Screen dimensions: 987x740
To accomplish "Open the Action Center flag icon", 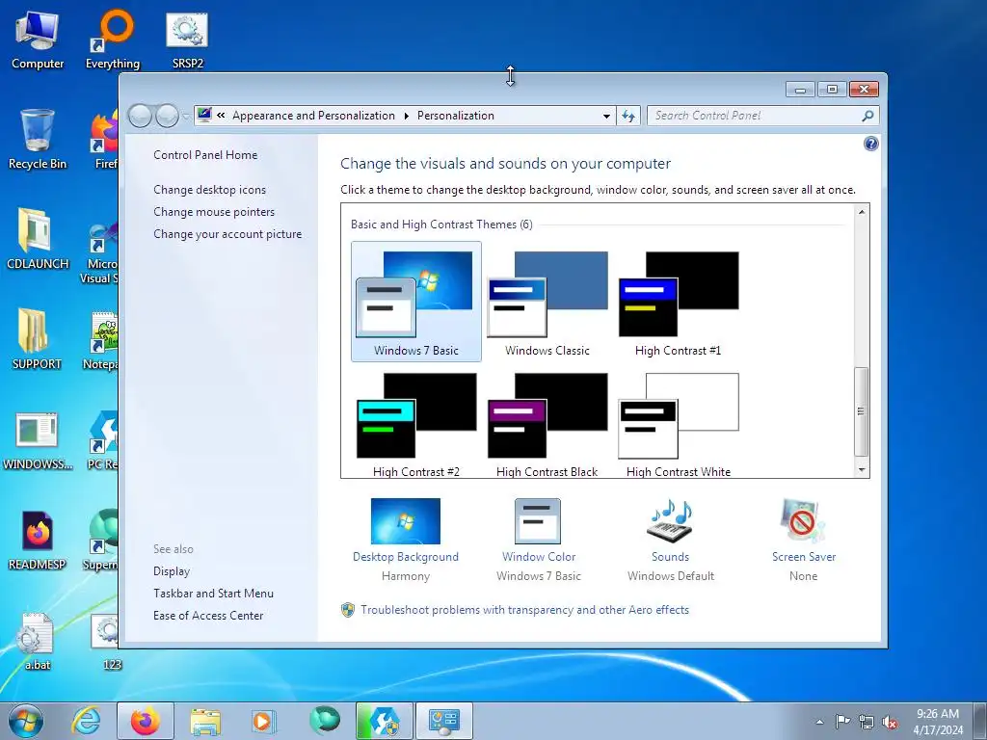I will click(842, 722).
